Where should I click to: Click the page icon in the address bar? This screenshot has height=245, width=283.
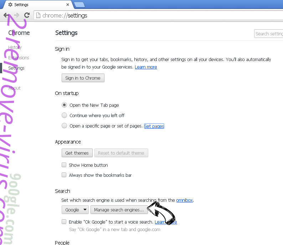(x=38, y=15)
